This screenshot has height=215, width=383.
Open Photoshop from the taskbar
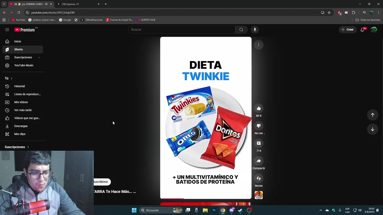[x=214, y=210]
